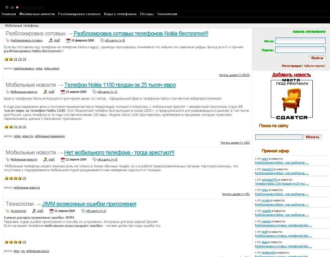This screenshot has width=330, height=257.
Task: Click the fifth rating star of the JIMM post
Action: pos(24,242)
